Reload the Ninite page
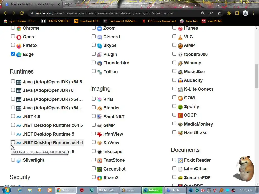 pyautogui.click(x=22, y=13)
